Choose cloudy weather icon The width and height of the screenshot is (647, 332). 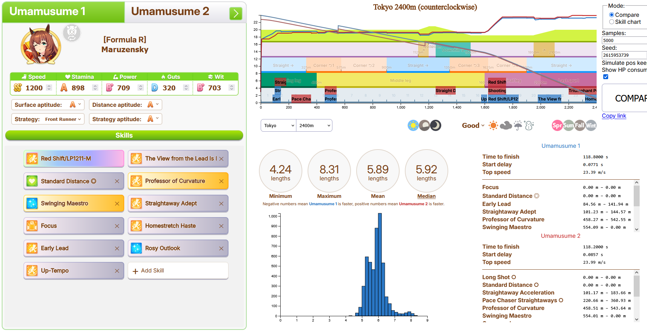(506, 125)
